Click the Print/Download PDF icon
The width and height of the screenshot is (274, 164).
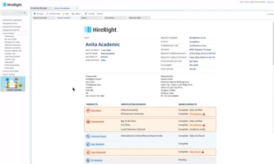[47, 14]
